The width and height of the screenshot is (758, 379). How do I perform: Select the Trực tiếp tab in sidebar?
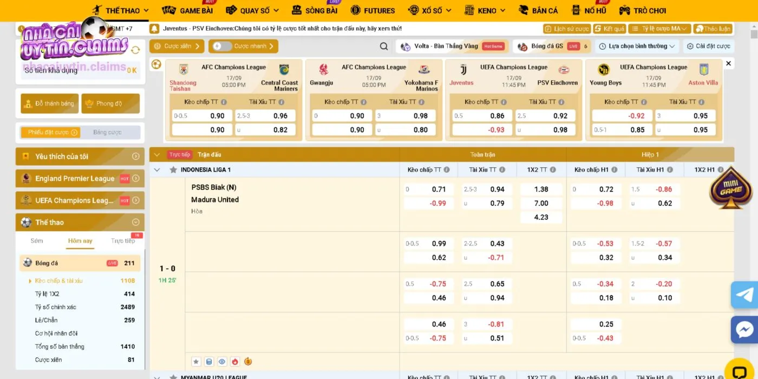pyautogui.click(x=123, y=241)
